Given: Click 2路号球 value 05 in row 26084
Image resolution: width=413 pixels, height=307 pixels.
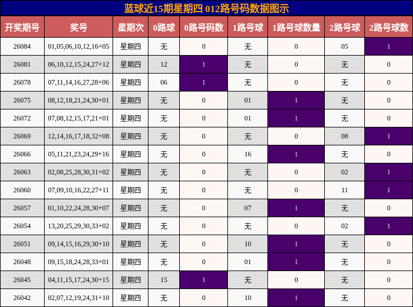Looking at the screenshot, I should point(345,46).
